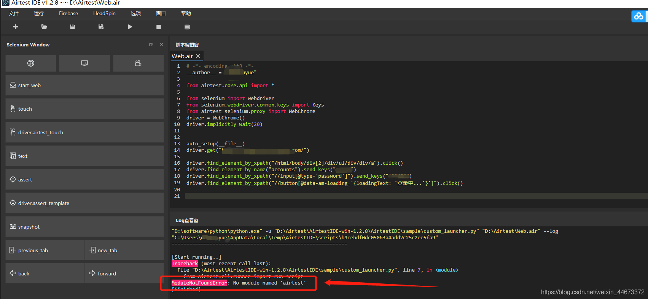Insert a driver.airtest_touch command

coord(84,132)
